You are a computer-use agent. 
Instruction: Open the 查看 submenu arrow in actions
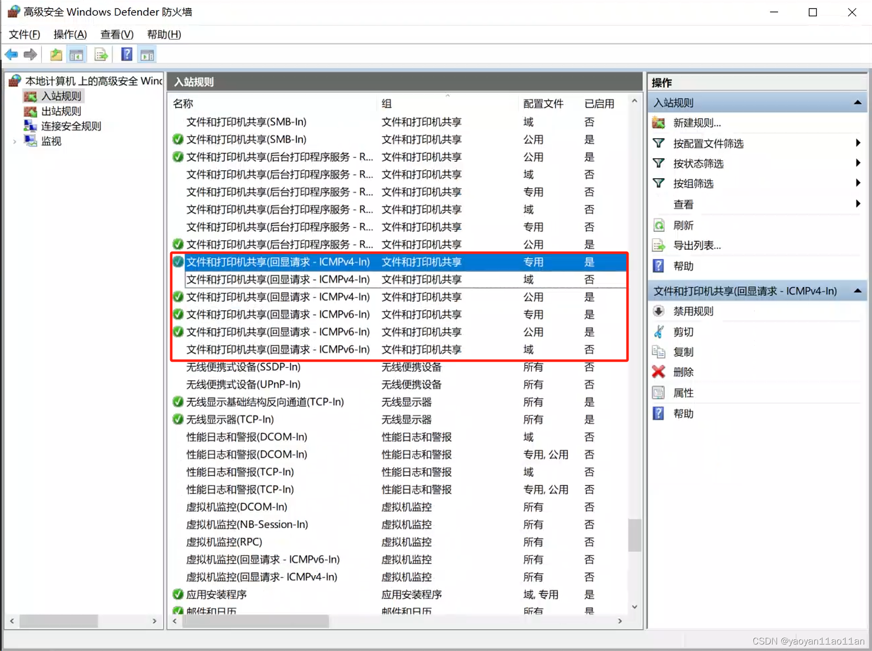pyautogui.click(x=858, y=204)
